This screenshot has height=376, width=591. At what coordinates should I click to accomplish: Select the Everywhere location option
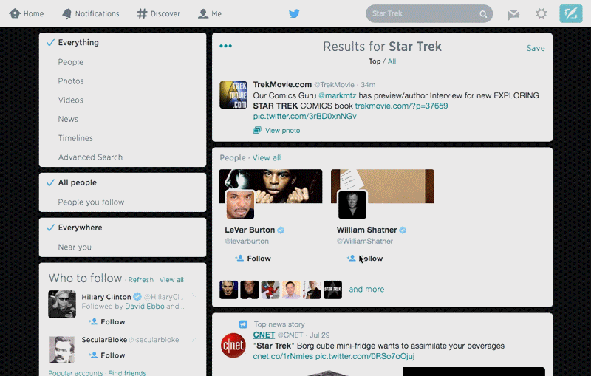pos(80,228)
